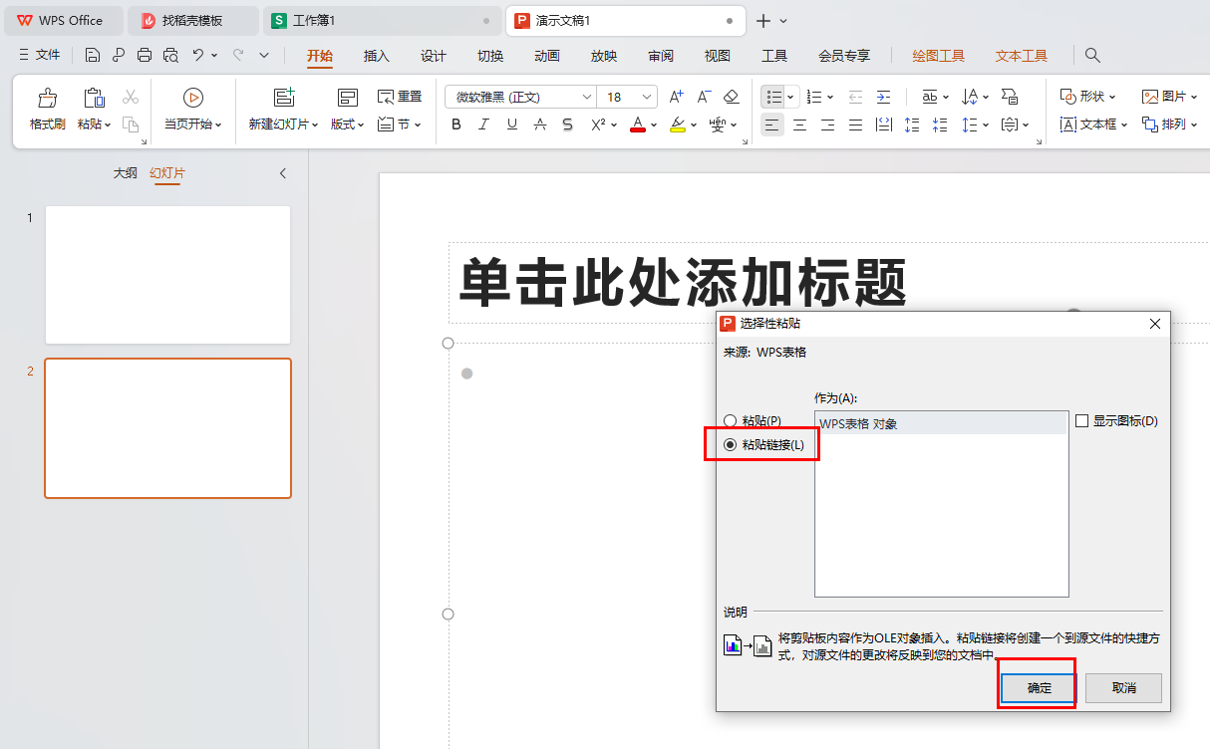Center align text
The height and width of the screenshot is (749, 1210).
pos(799,125)
